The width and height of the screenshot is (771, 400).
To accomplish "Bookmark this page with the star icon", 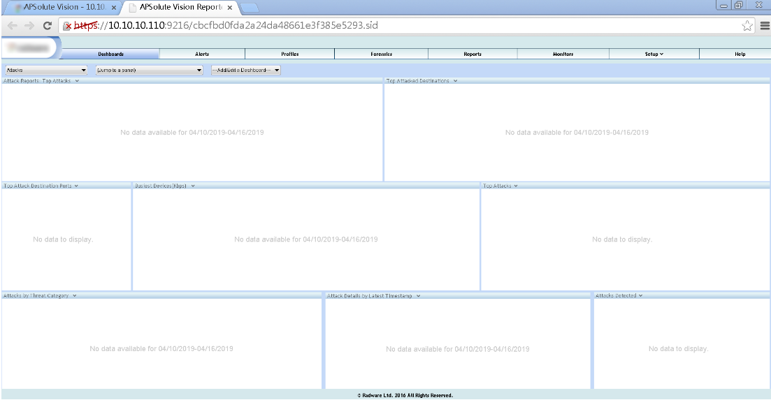I will click(x=747, y=25).
